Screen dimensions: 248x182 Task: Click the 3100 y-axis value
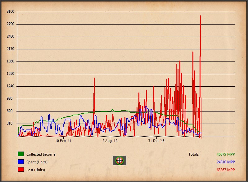click(11, 11)
